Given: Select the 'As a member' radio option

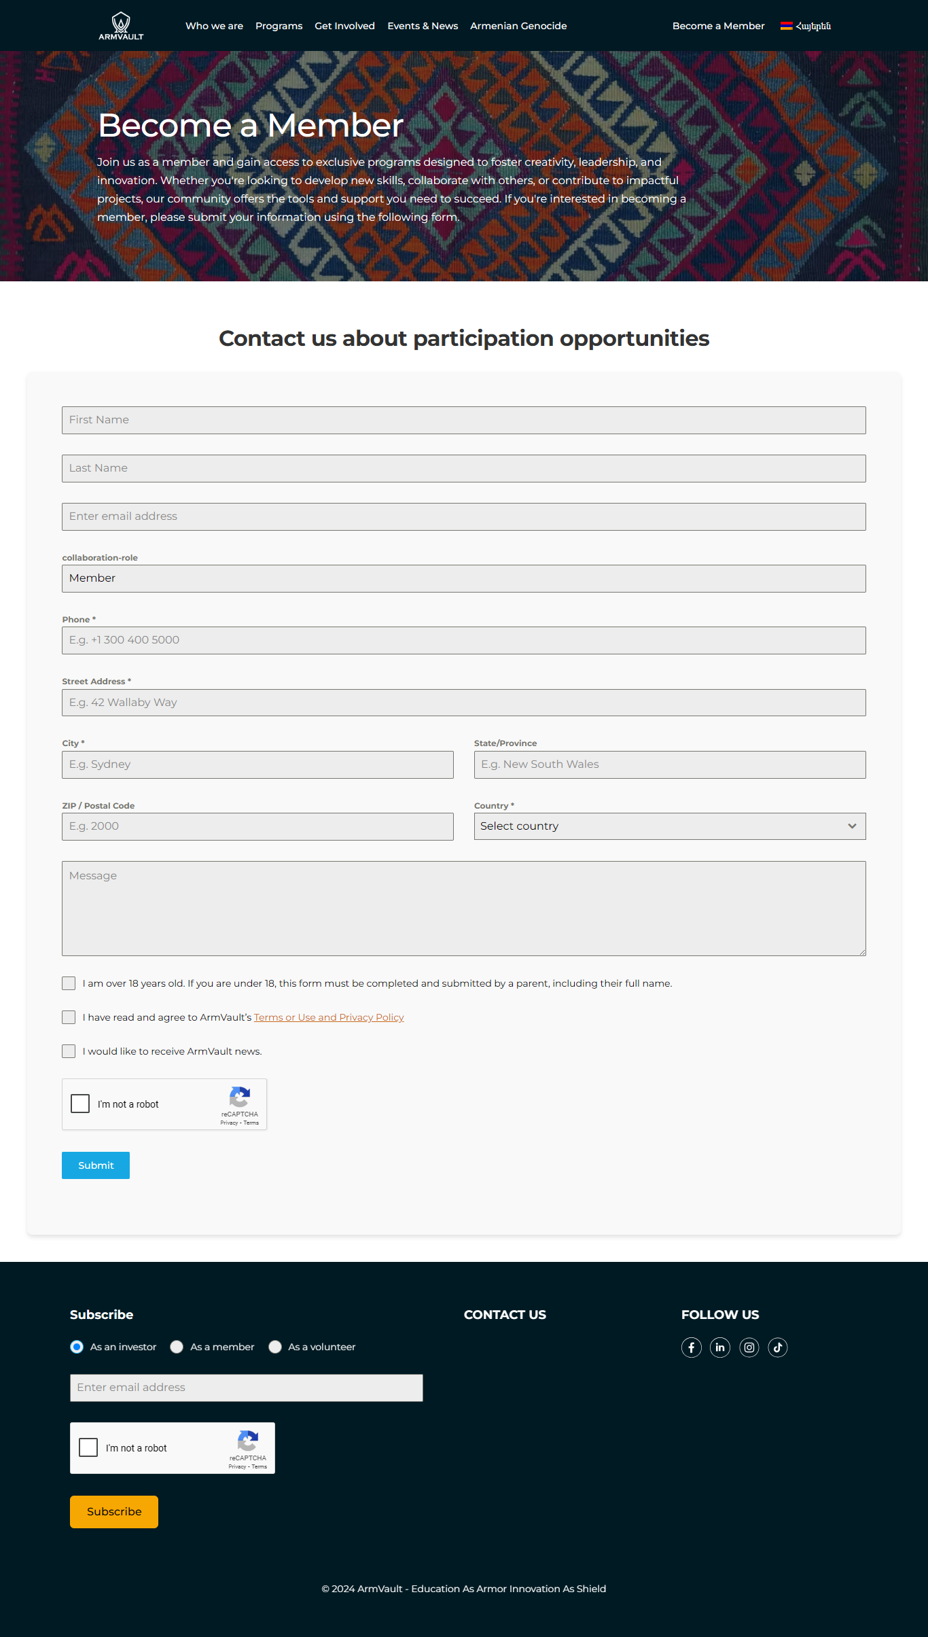Looking at the screenshot, I should pyautogui.click(x=177, y=1347).
